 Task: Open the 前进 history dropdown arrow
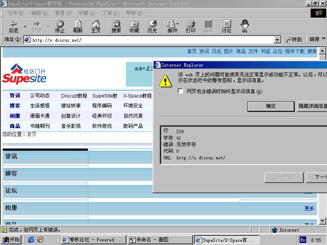(x=49, y=27)
